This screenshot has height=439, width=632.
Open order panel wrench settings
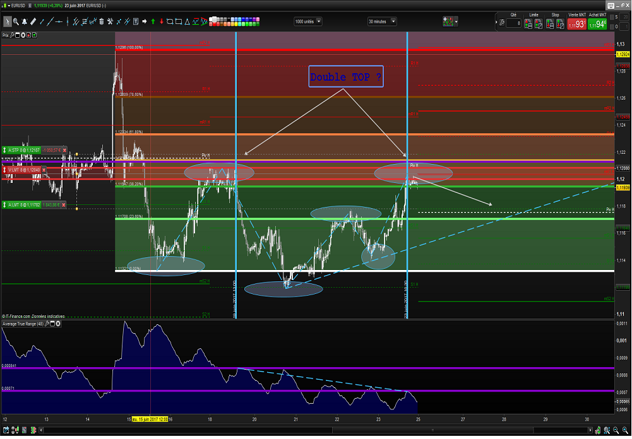coord(502,23)
